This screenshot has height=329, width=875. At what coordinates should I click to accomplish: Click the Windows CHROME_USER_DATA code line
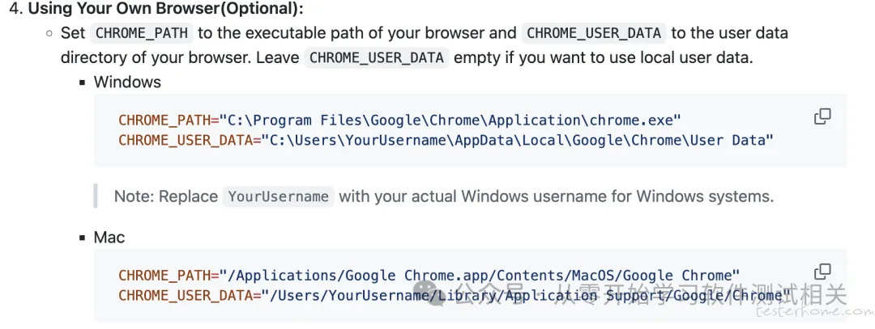click(x=446, y=141)
